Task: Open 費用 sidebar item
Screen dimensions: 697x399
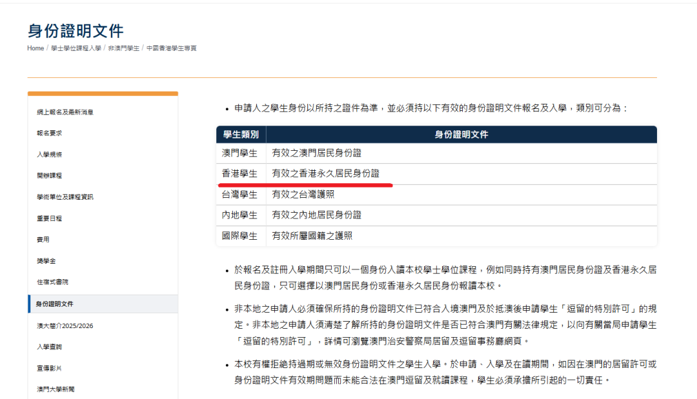Action: [43, 239]
